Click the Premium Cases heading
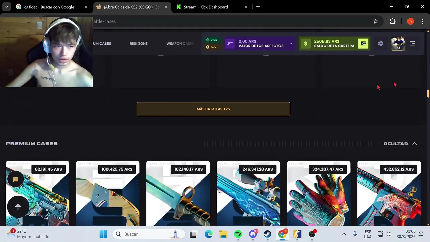This screenshot has width=430, height=242. tap(32, 143)
